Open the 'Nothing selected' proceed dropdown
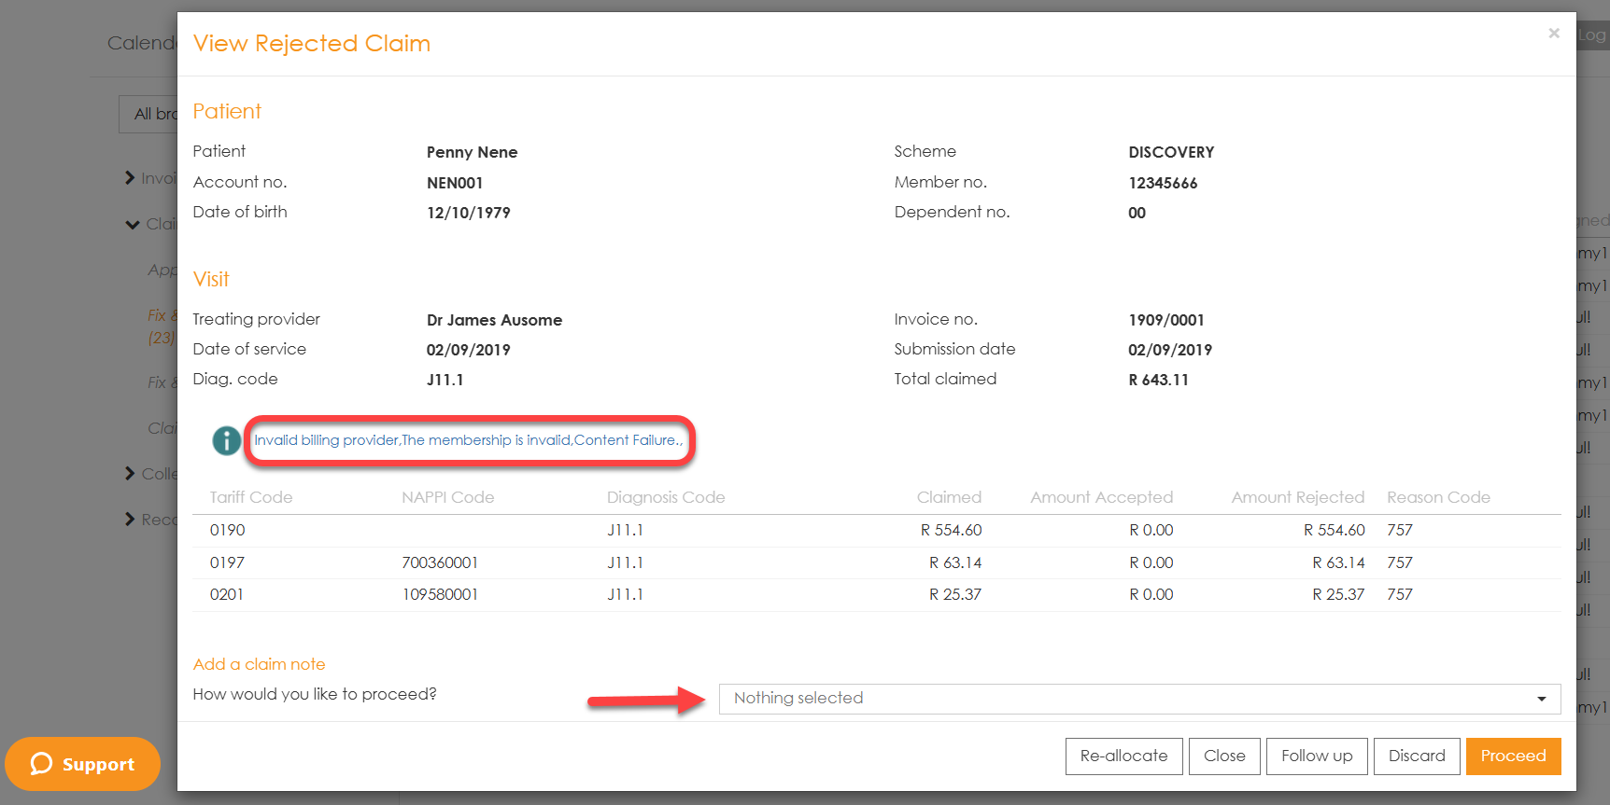The width and height of the screenshot is (1610, 805). 1138,699
